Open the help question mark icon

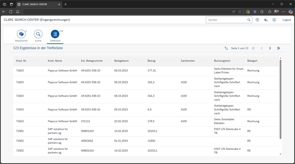coord(257,20)
